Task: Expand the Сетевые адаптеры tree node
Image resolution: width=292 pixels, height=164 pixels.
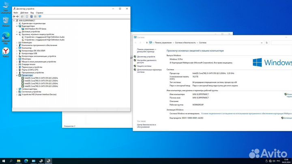Action: point(17,89)
